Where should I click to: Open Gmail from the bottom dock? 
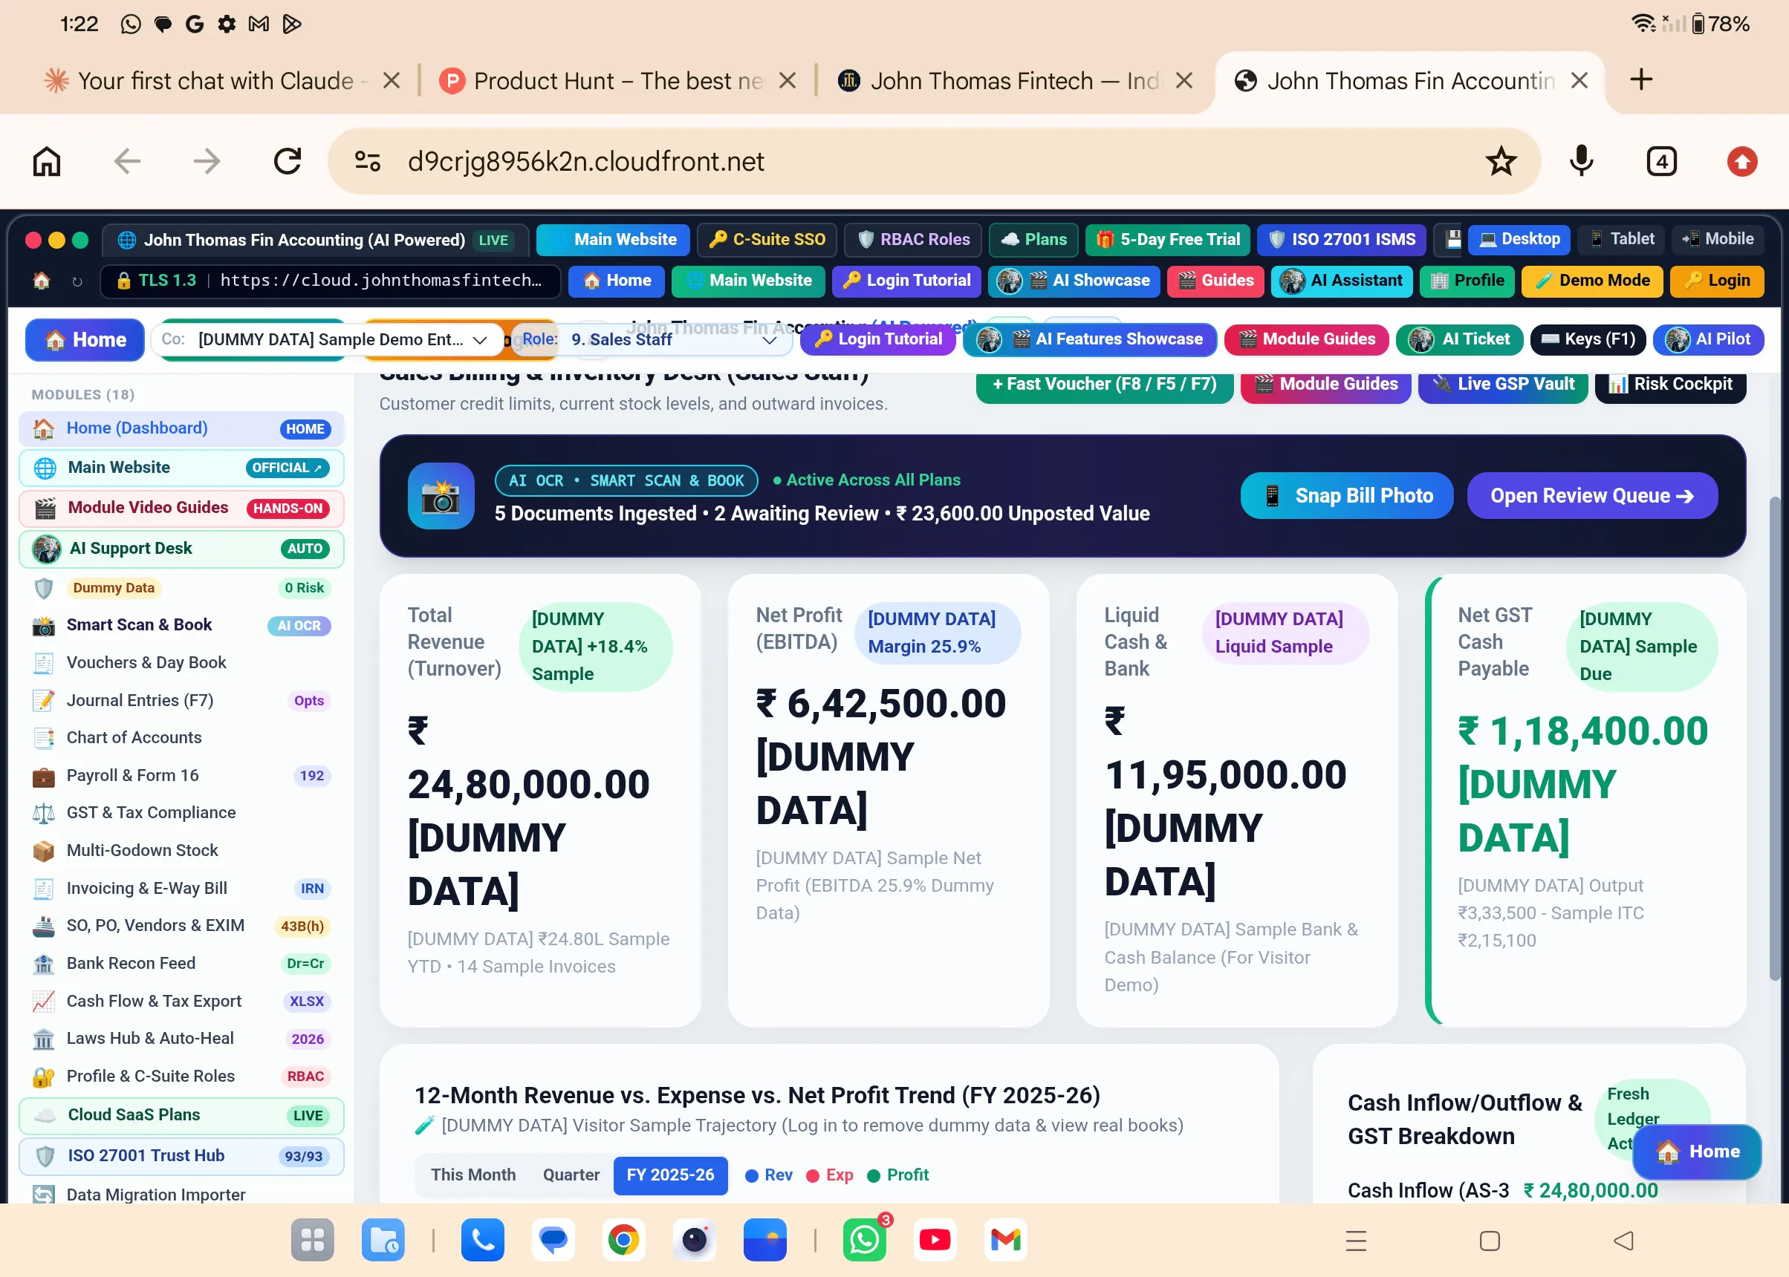click(x=1005, y=1240)
